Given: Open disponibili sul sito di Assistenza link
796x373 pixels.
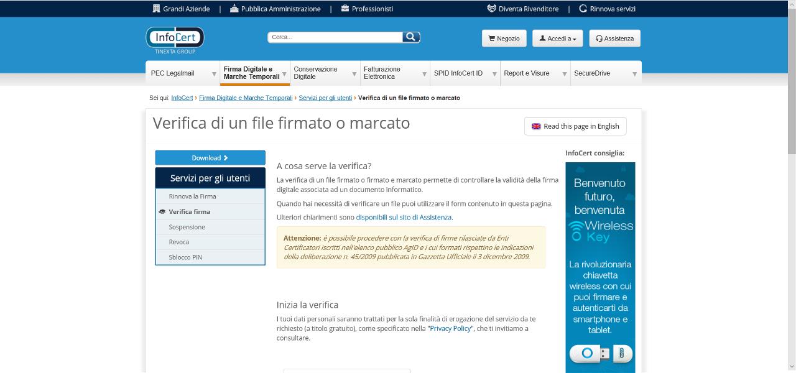Looking at the screenshot, I should click(404, 218).
